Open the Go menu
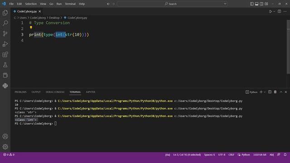The width and height of the screenshot is (290, 163). click(51, 4)
